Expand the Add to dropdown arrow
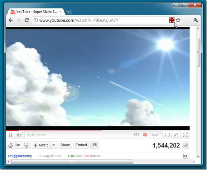 [54, 145]
